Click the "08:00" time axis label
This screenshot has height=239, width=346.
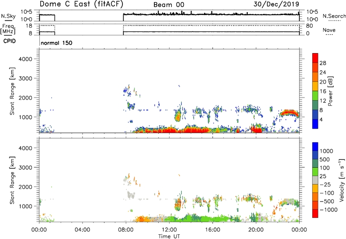click(126, 230)
